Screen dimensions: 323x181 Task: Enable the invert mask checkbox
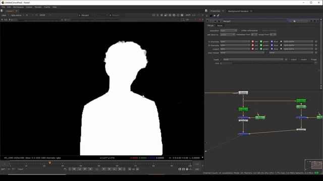tap(299, 59)
